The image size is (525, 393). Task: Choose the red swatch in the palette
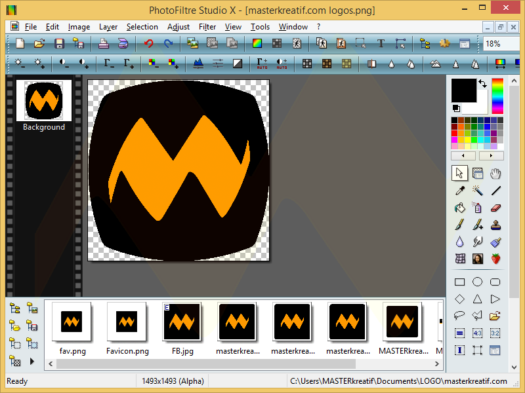pyautogui.click(x=454, y=133)
